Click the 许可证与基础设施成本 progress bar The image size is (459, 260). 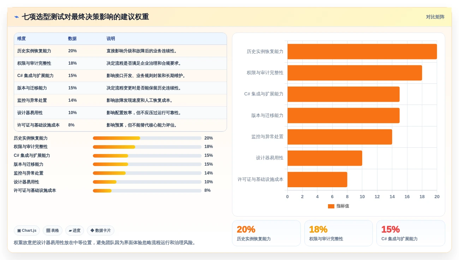click(147, 191)
